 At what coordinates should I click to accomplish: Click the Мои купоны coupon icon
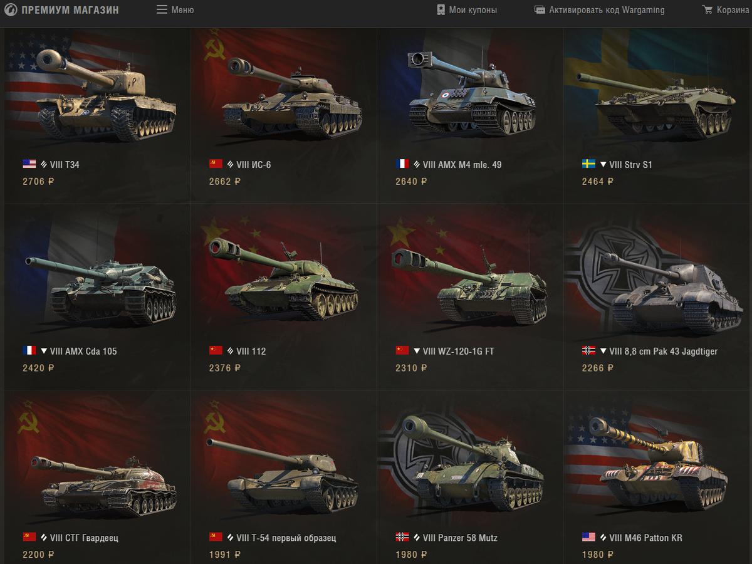[441, 10]
